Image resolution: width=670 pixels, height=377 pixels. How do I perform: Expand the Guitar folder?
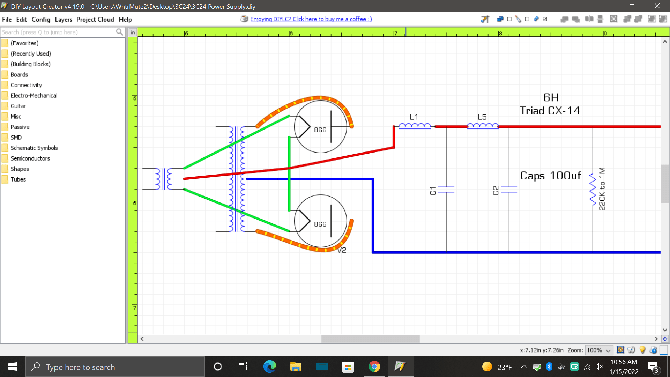pyautogui.click(x=18, y=106)
